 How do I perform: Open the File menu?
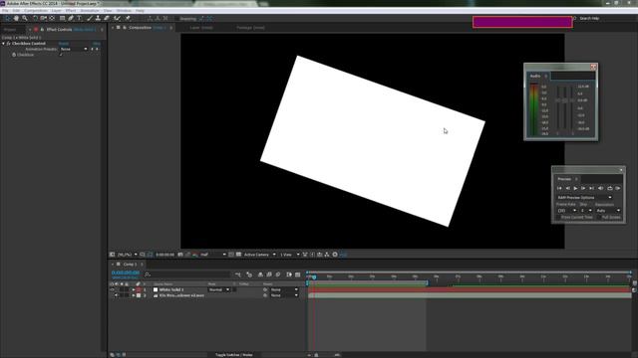click(5, 11)
